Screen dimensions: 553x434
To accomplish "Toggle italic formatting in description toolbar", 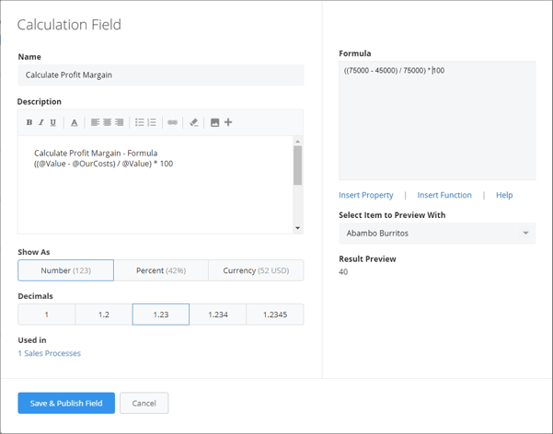I will [x=40, y=122].
